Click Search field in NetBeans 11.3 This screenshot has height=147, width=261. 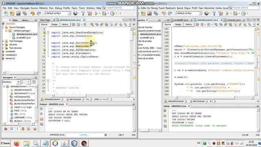point(119,8)
